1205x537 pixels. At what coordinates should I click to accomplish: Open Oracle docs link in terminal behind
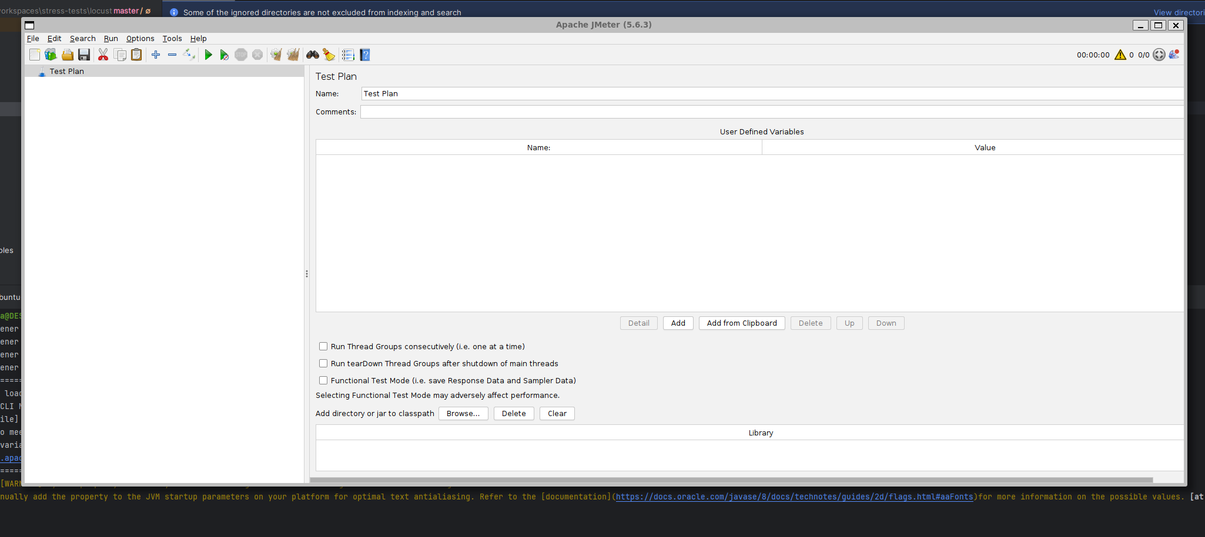point(795,497)
